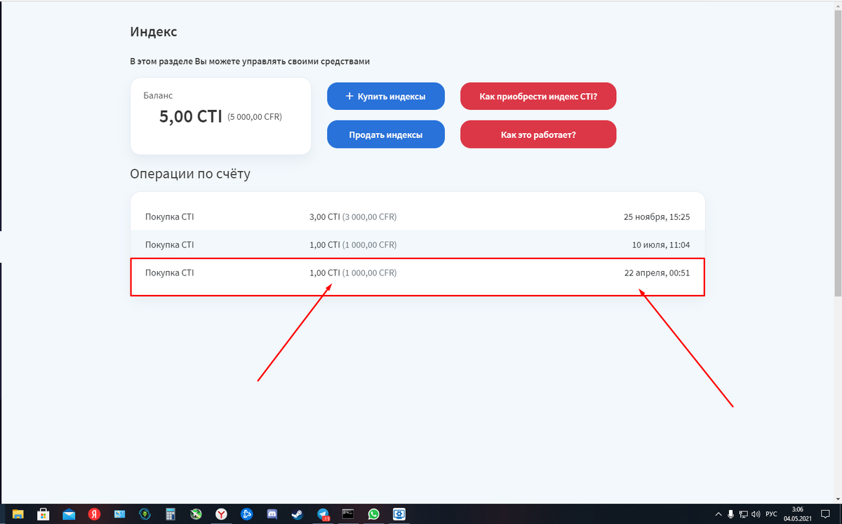Click the speaker volume icon in system tray
Image resolution: width=842 pixels, height=524 pixels.
pyautogui.click(x=756, y=514)
